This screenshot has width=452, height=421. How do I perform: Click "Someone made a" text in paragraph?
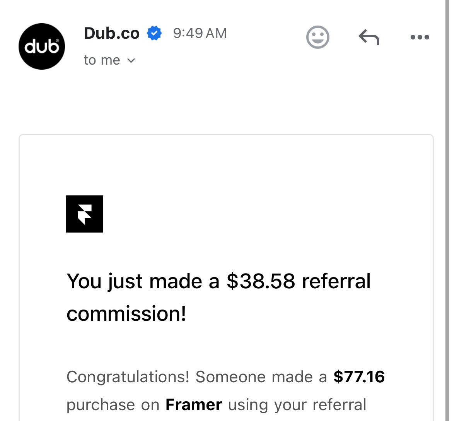click(x=261, y=377)
